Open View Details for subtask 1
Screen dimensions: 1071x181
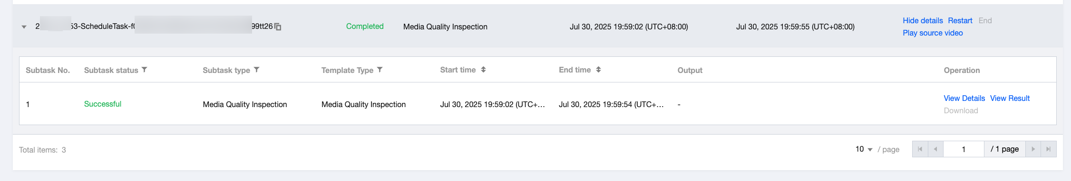964,98
